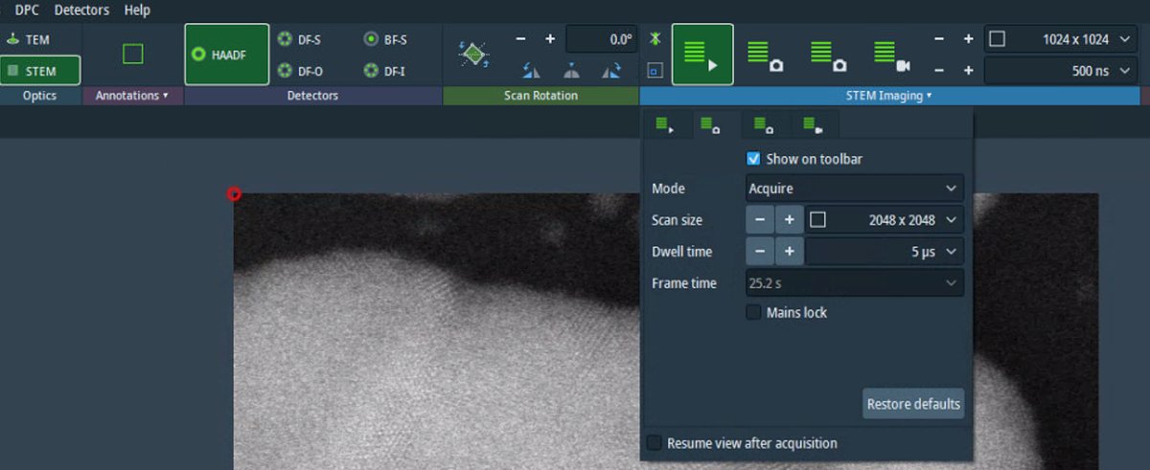Open the video recording preset tab in popup
The width and height of the screenshot is (1150, 470).
[814, 125]
